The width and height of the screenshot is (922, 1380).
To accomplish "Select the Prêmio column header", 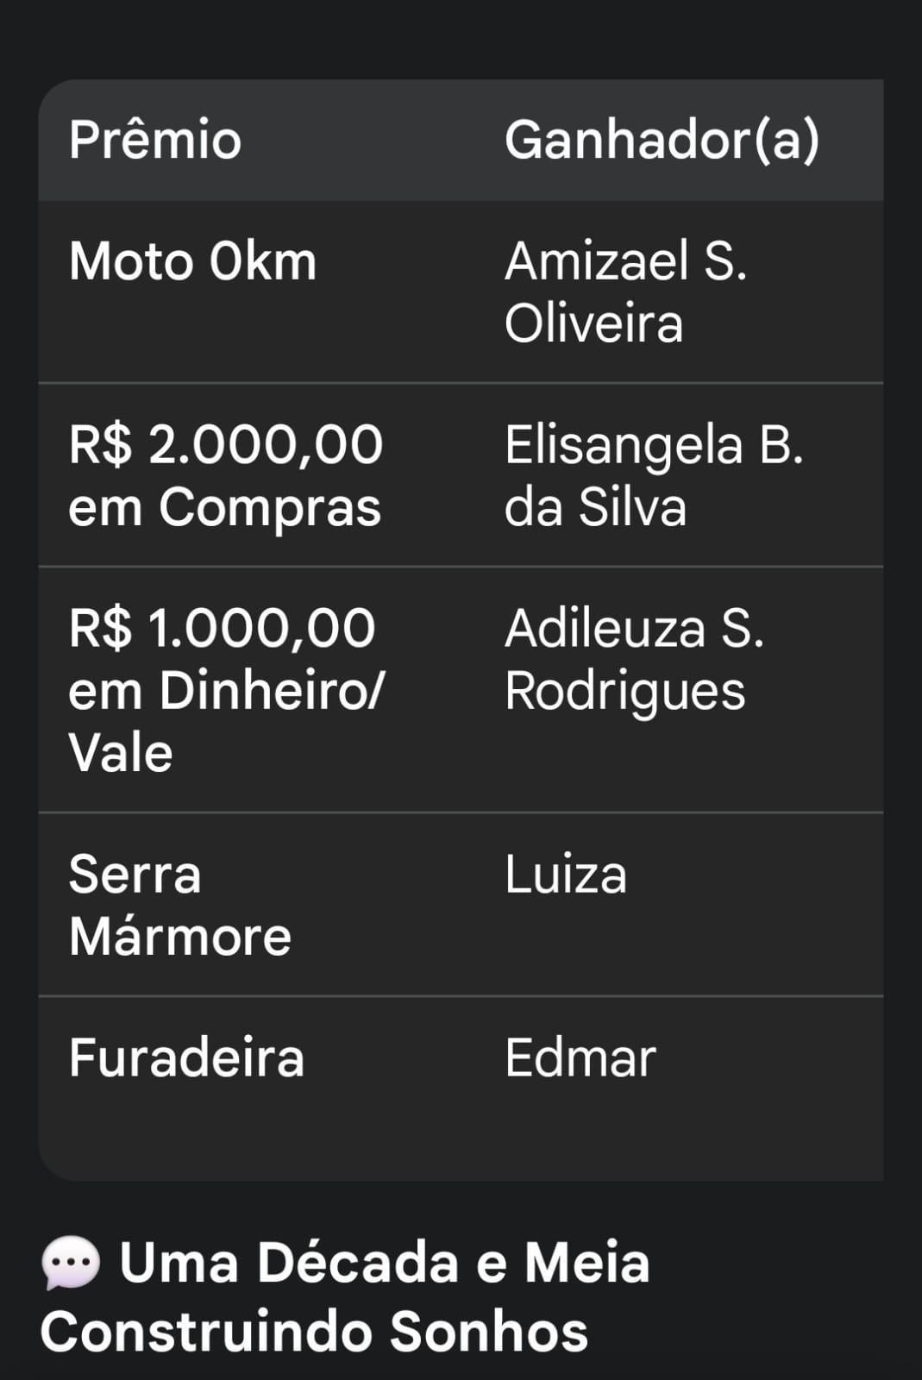I will 155,141.
